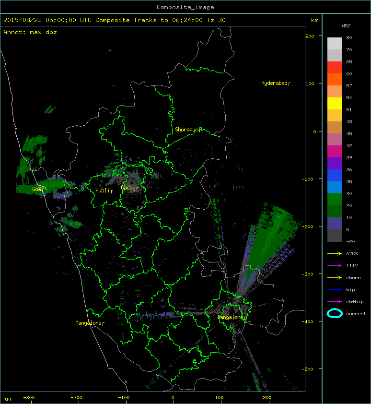Click the Hyderabad city label
This screenshot has width=371, height=404.
click(x=276, y=83)
